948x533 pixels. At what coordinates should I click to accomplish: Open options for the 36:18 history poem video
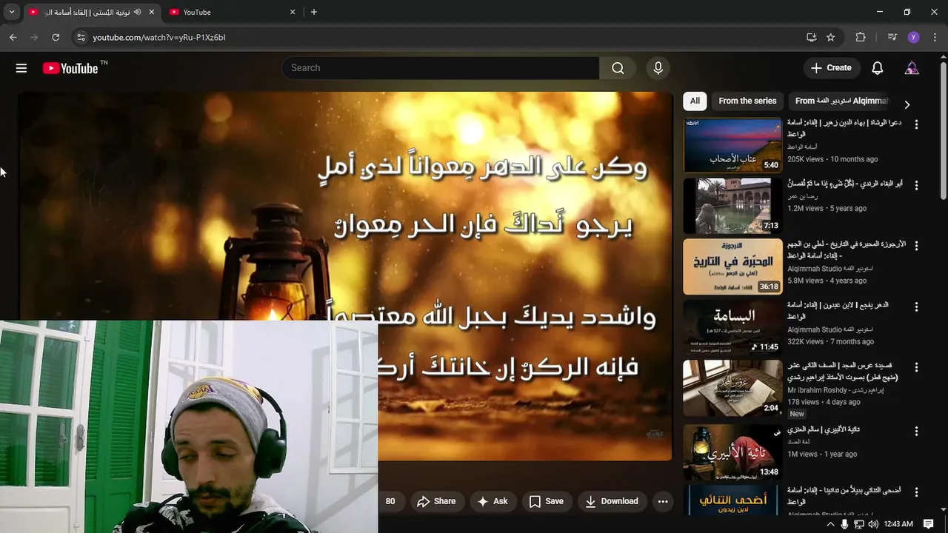click(916, 246)
